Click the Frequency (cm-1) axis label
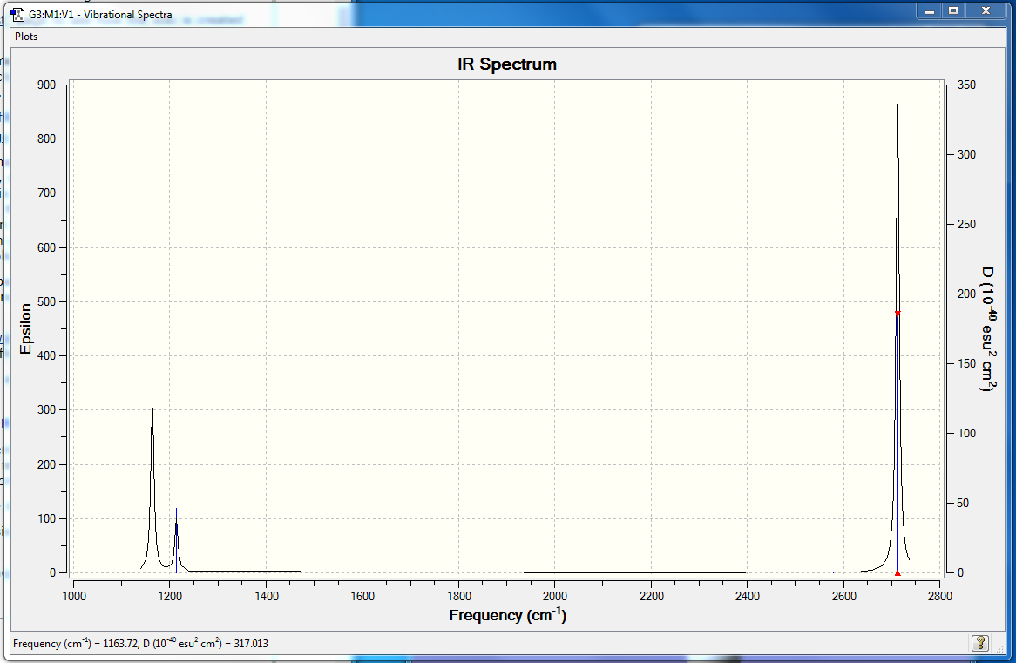Screen dimensions: 1016x663 click(x=507, y=615)
